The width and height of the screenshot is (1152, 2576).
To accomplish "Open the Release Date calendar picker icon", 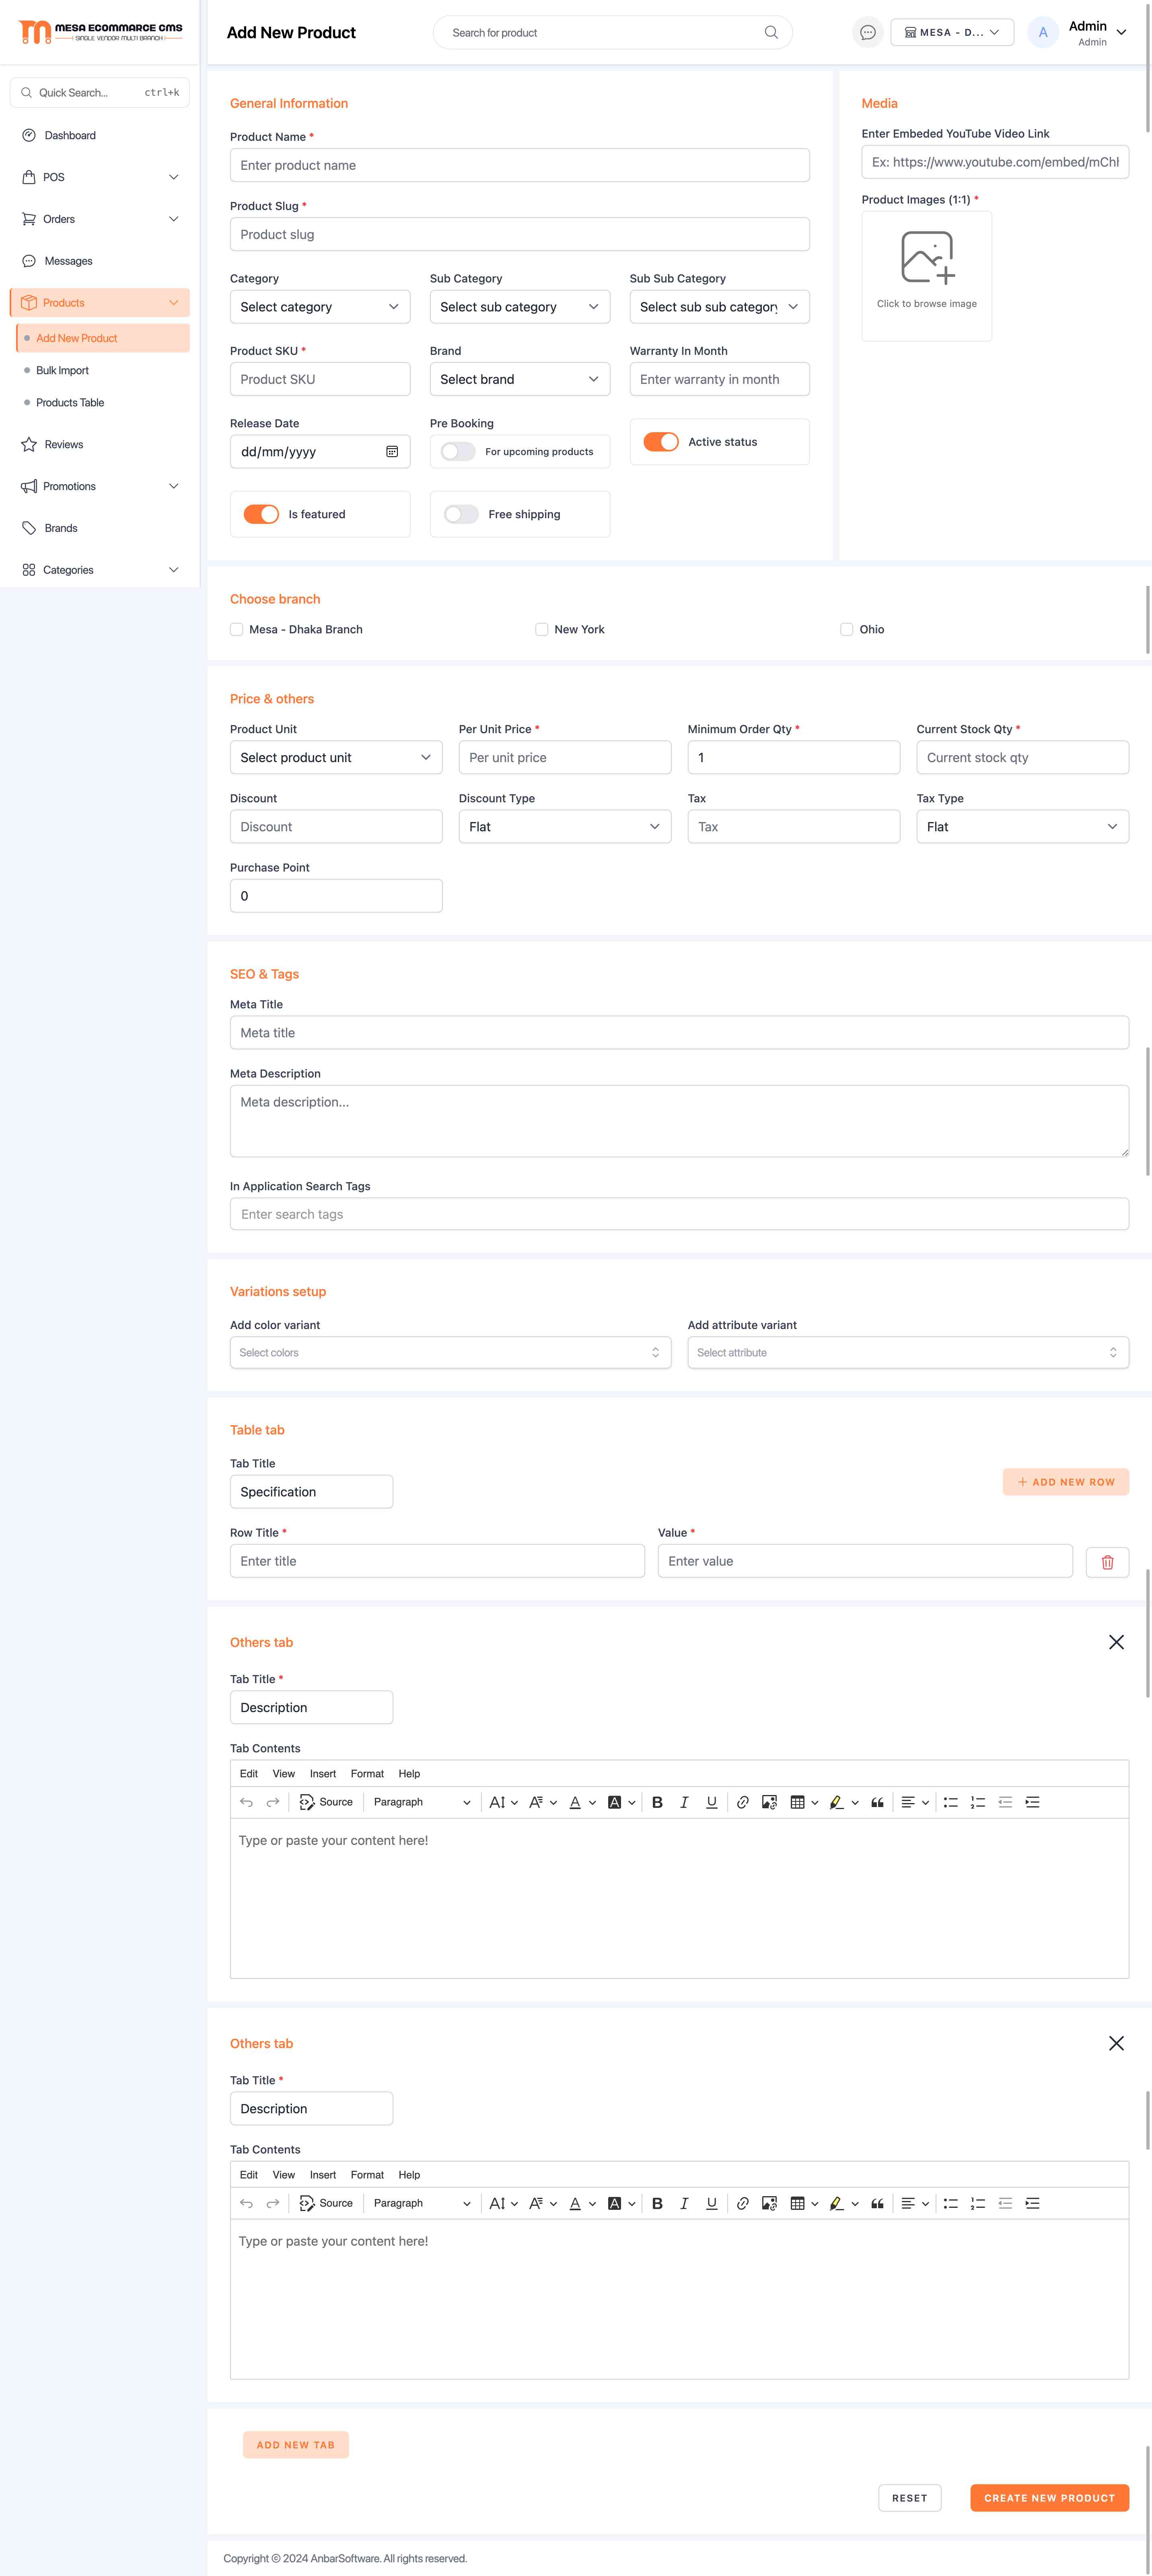I will coord(392,452).
